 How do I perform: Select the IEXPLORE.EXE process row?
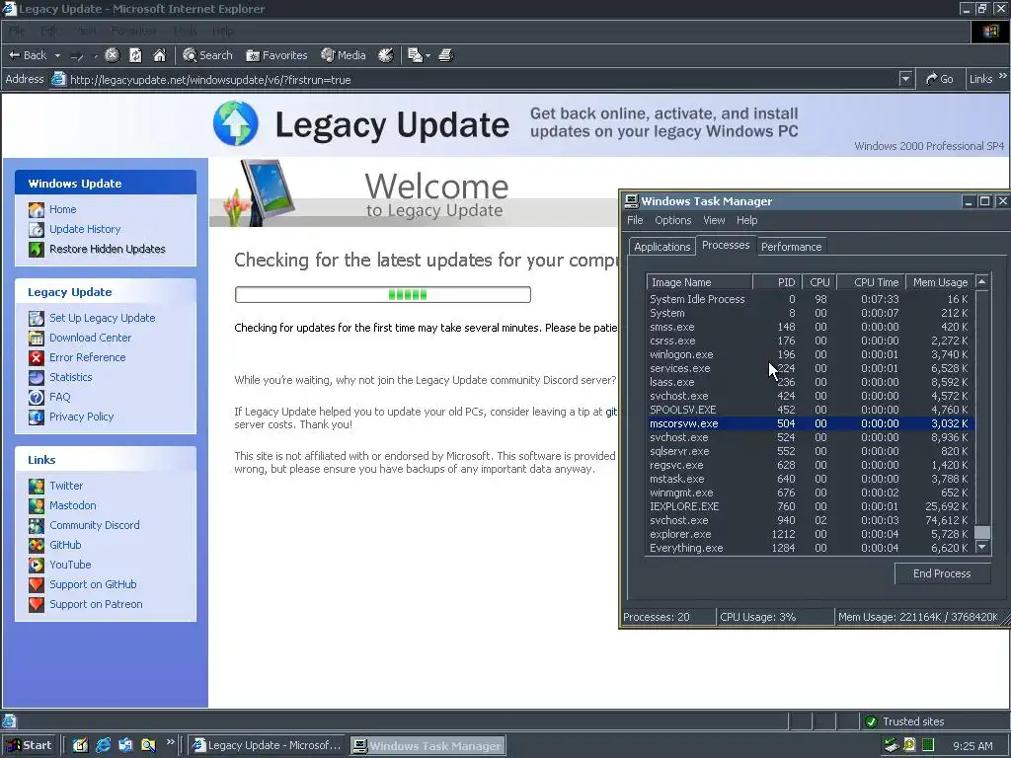coord(811,506)
